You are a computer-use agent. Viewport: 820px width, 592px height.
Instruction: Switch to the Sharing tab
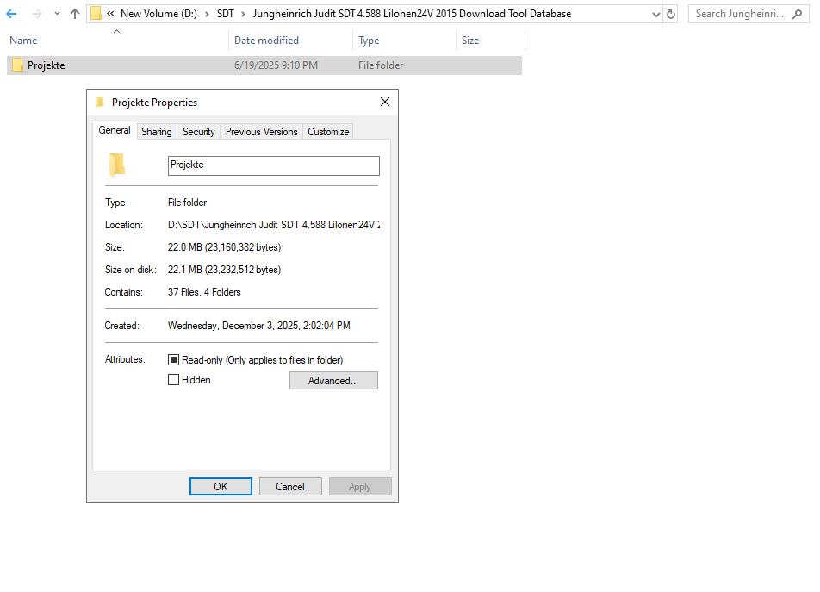click(155, 131)
